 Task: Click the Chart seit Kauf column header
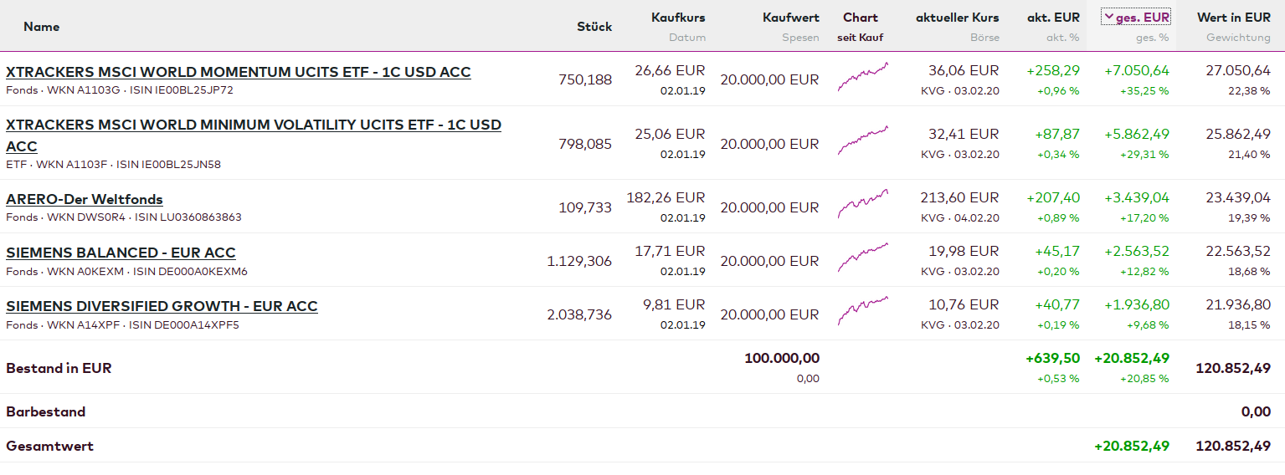coord(861,17)
